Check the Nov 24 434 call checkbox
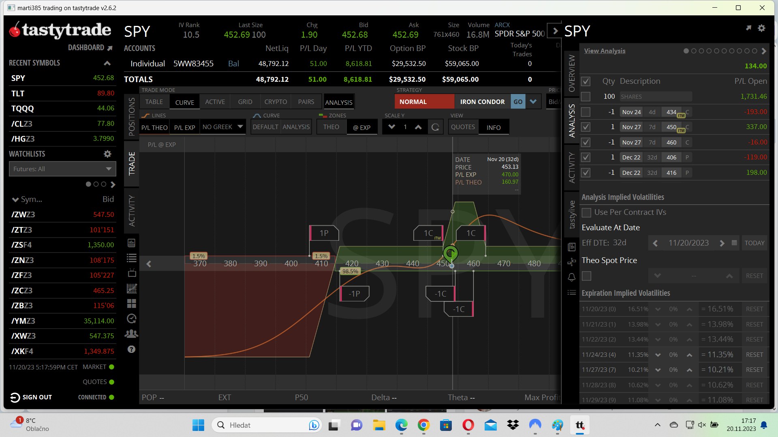 pyautogui.click(x=586, y=112)
